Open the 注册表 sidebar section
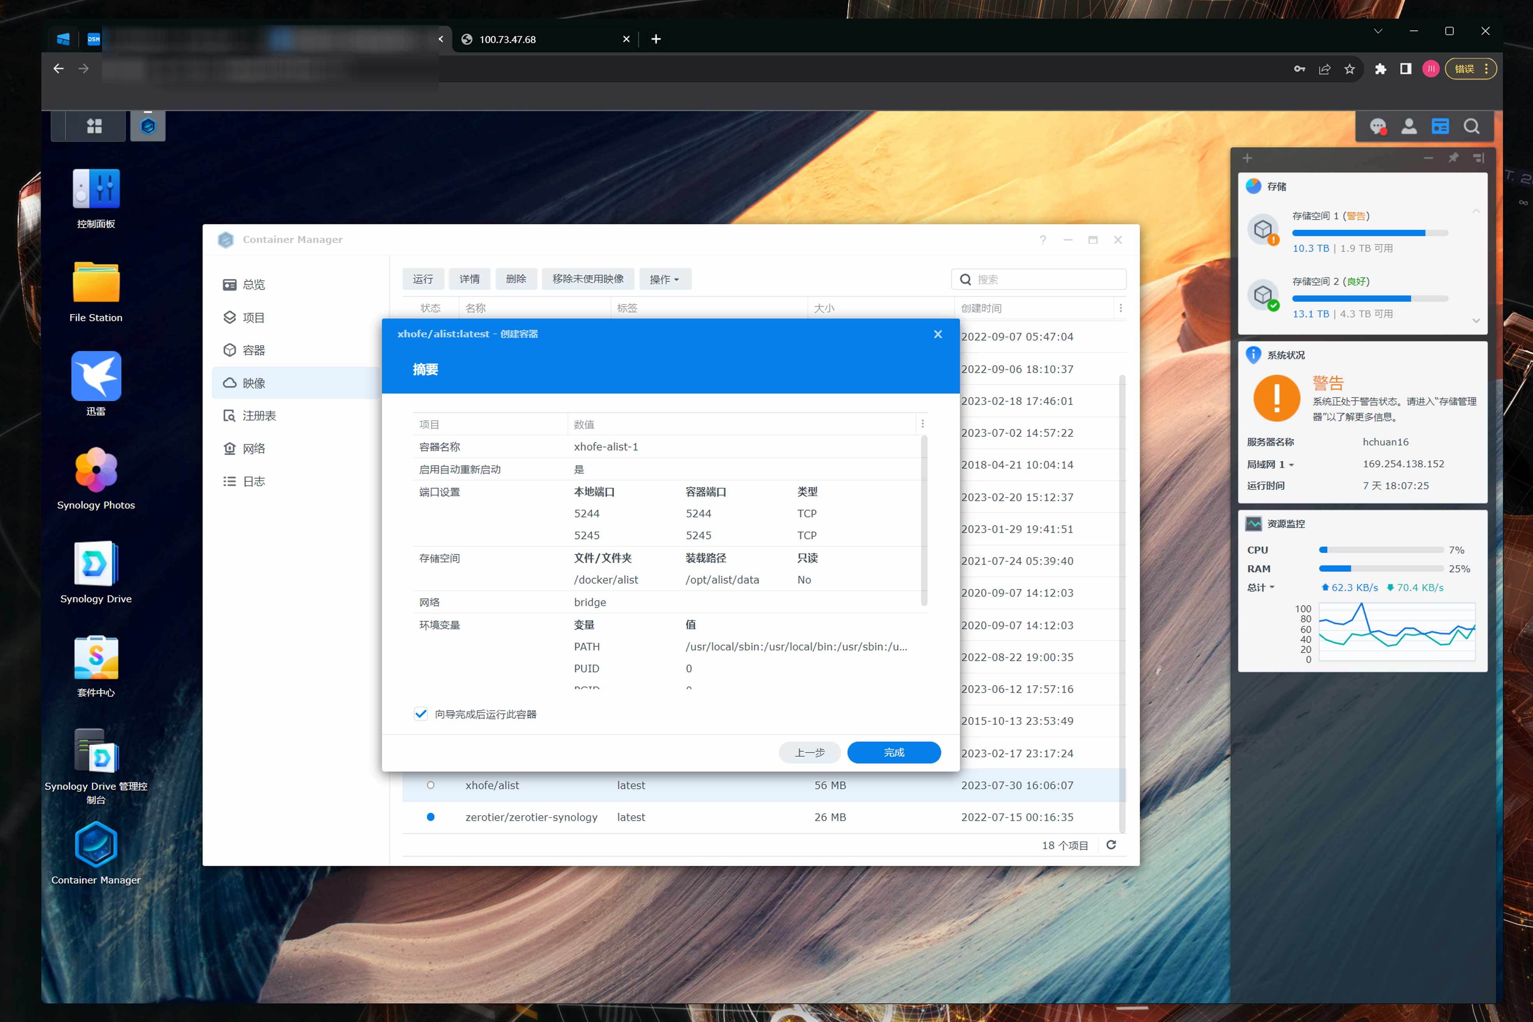 tap(258, 415)
